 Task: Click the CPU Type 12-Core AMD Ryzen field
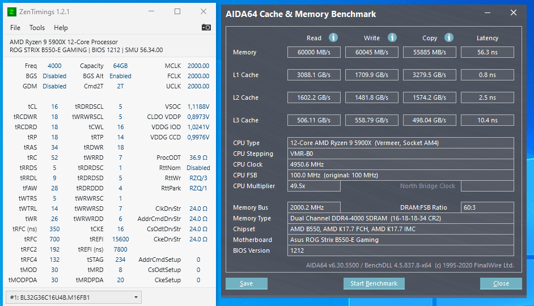pyautogui.click(x=400, y=143)
